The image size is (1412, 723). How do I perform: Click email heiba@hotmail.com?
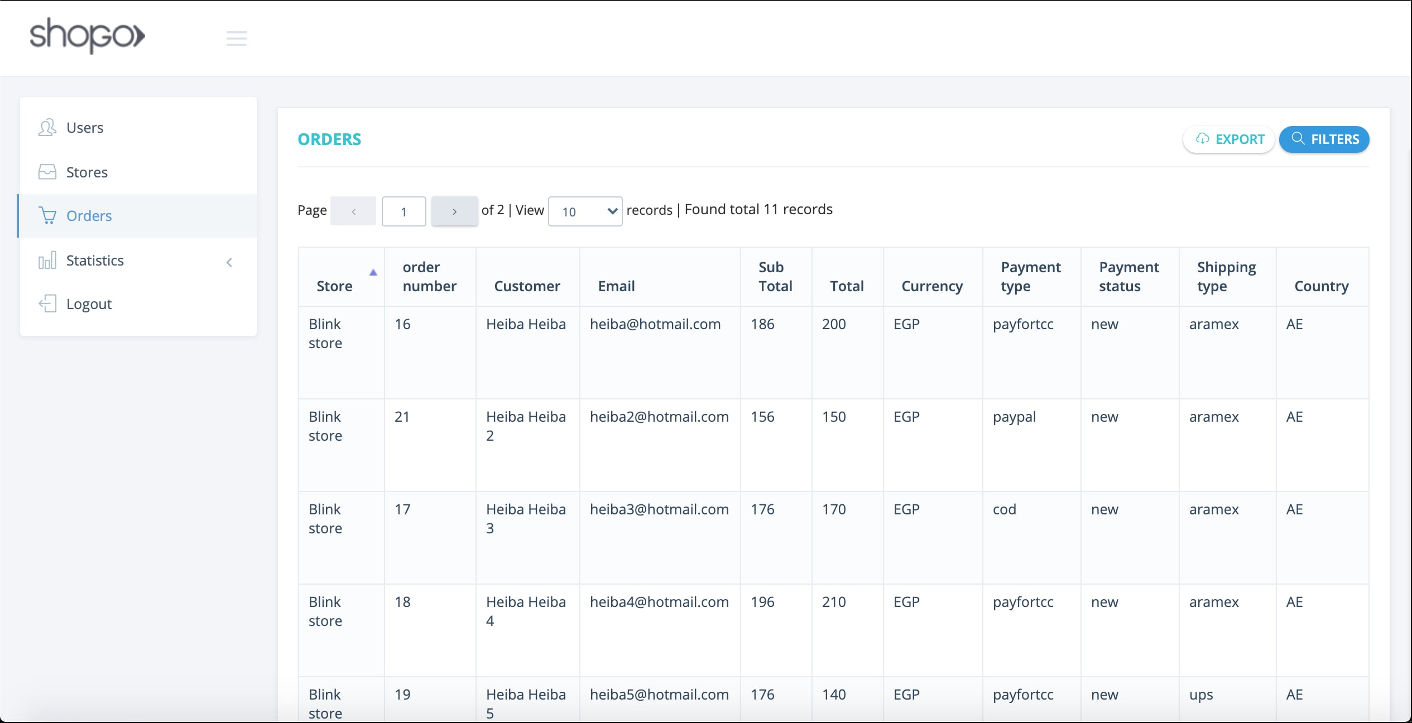click(x=655, y=324)
